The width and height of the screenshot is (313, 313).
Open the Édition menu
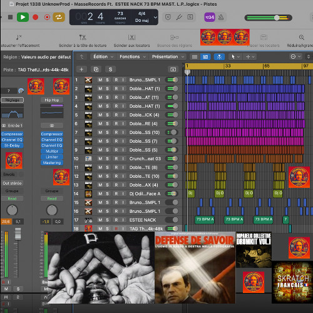(x=103, y=57)
